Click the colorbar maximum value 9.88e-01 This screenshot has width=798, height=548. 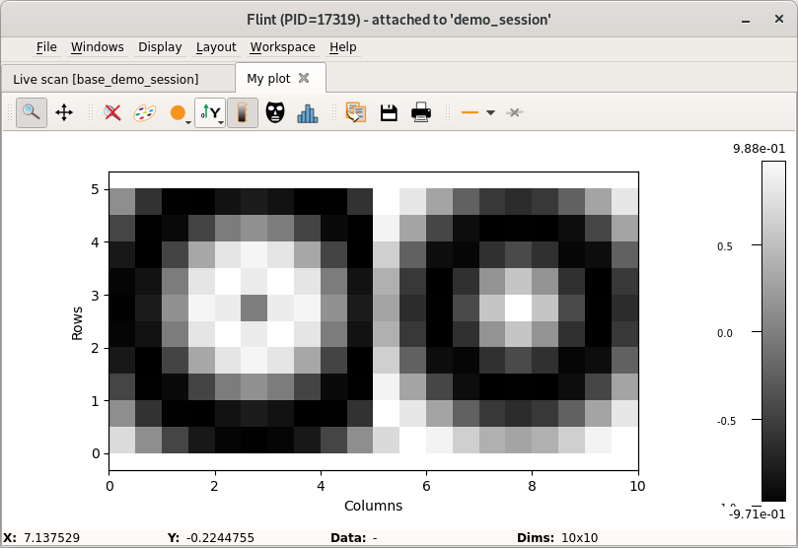click(759, 149)
